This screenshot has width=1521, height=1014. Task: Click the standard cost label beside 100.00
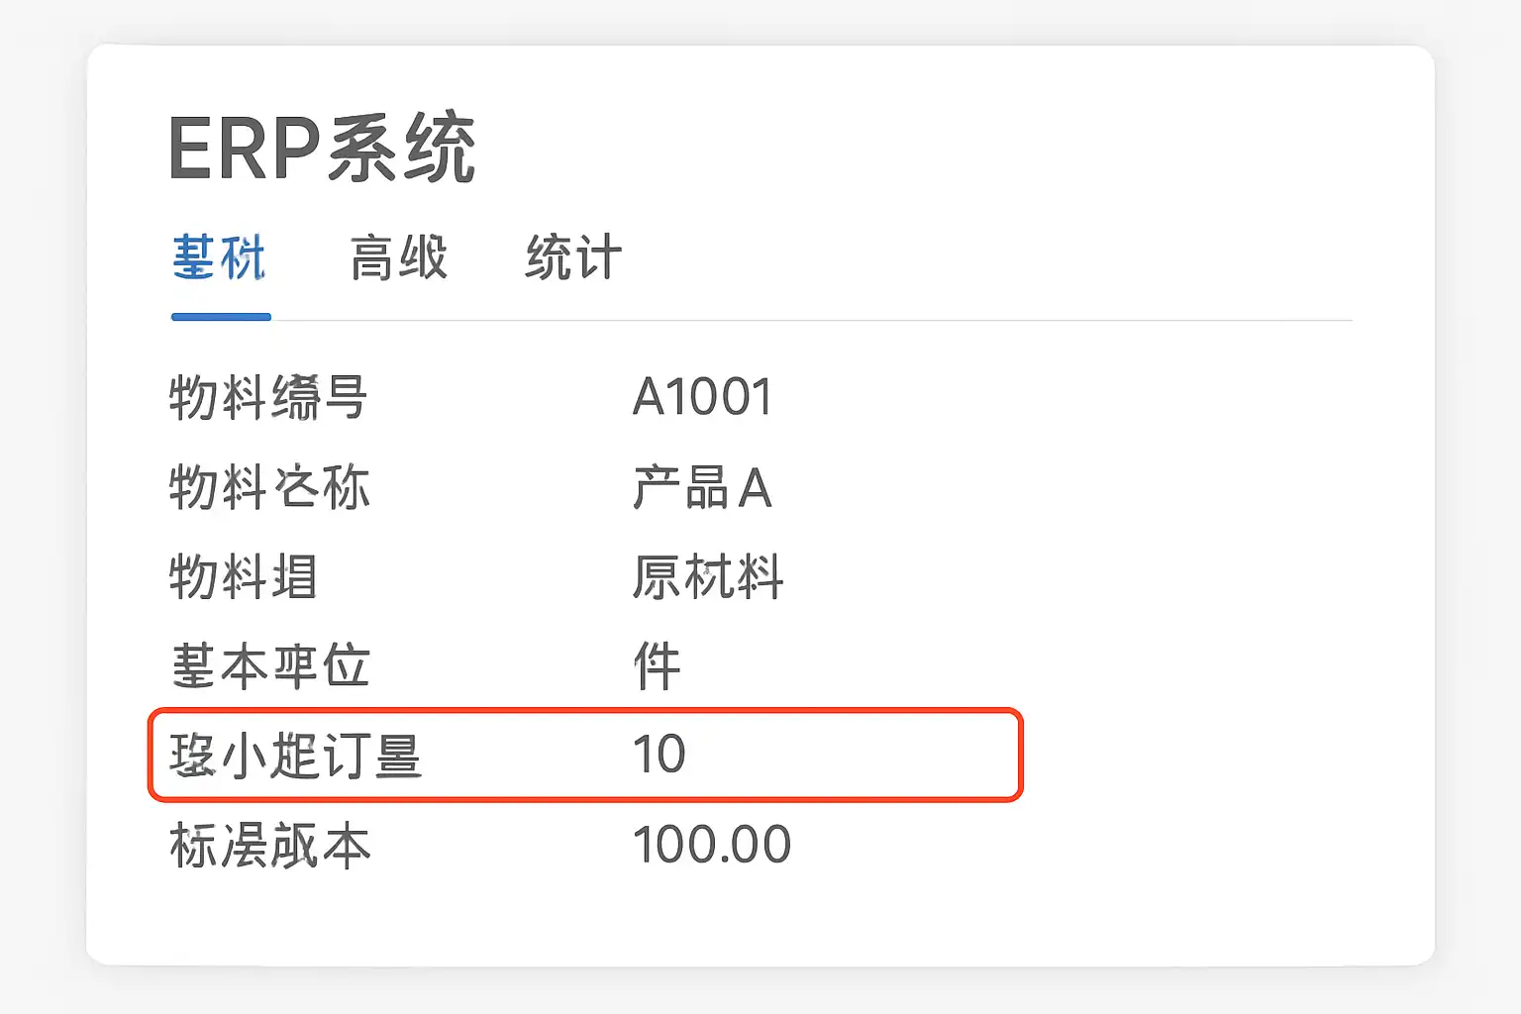(270, 846)
